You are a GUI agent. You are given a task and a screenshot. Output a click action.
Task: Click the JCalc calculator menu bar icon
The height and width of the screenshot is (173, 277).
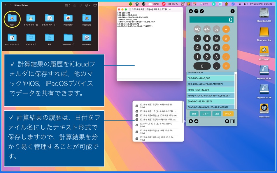click(x=189, y=4)
